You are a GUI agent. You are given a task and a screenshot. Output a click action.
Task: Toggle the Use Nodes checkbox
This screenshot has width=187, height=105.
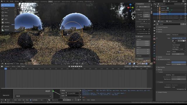[x=31, y=100]
